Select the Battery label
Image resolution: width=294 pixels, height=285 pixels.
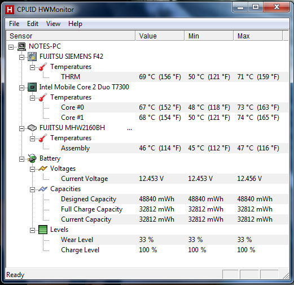tap(50, 158)
